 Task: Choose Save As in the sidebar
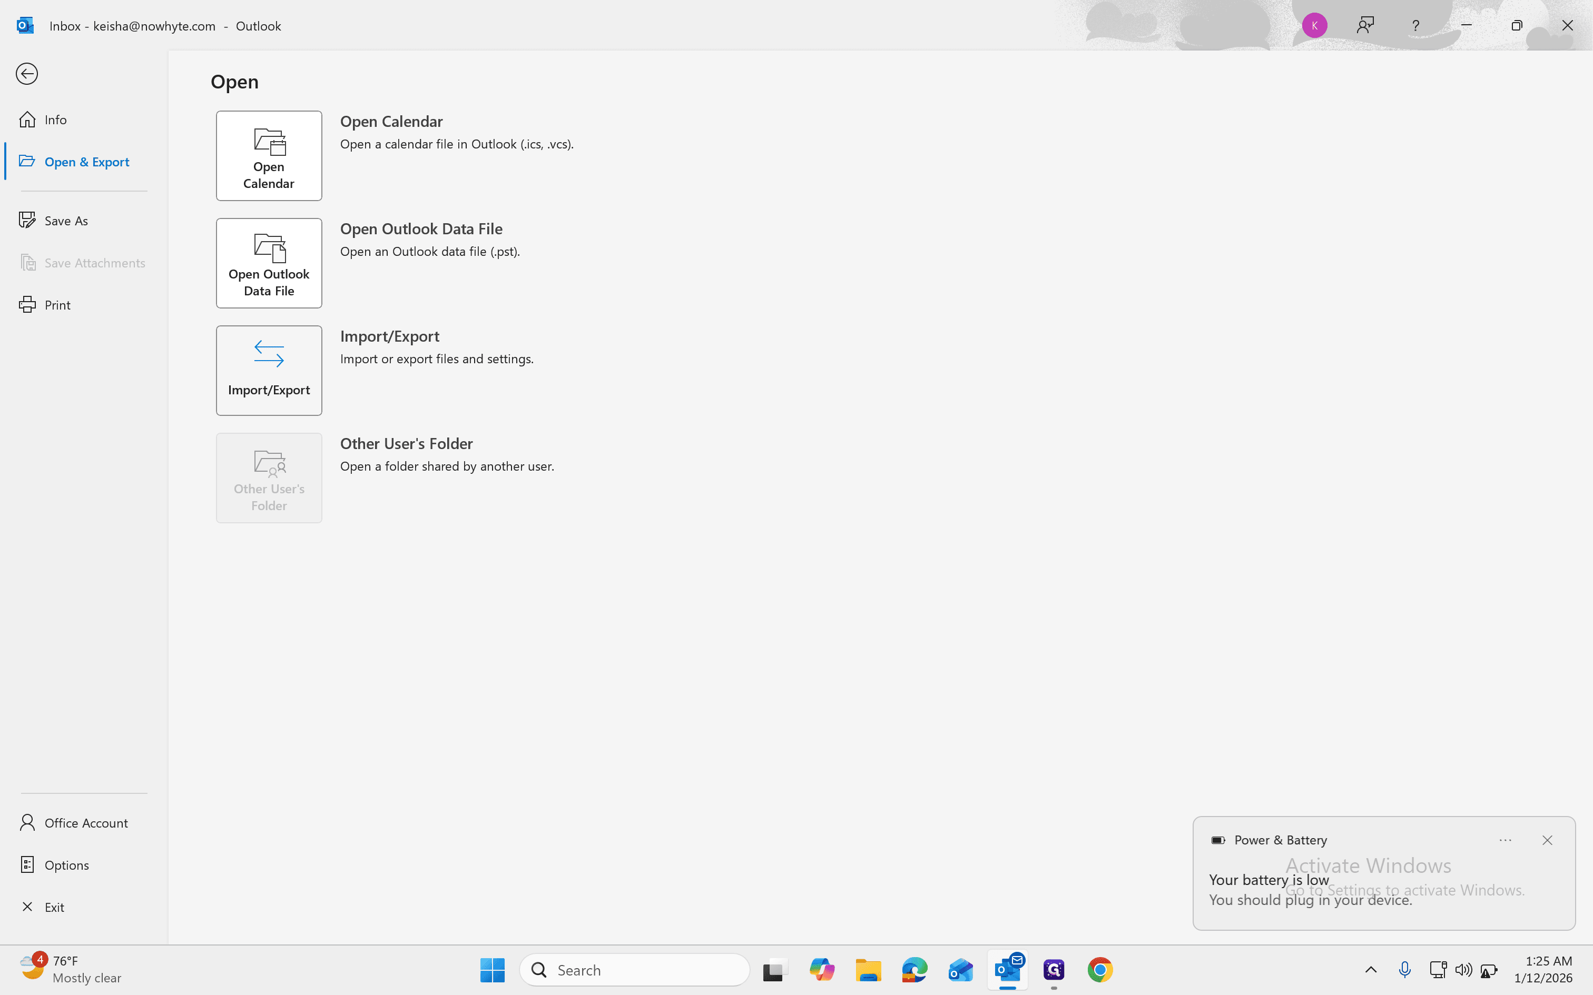(84, 221)
